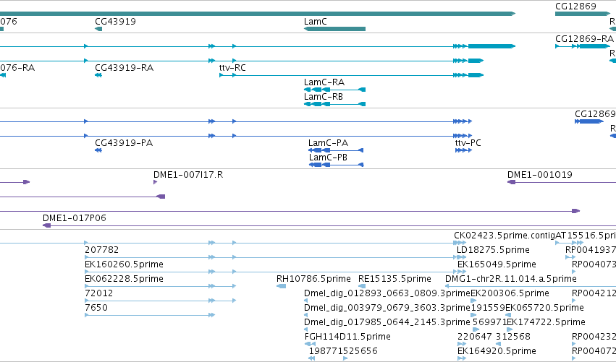616x362 pixels.
Task: Click the EK164920.5prime EST label
Action: pyautogui.click(x=497, y=351)
